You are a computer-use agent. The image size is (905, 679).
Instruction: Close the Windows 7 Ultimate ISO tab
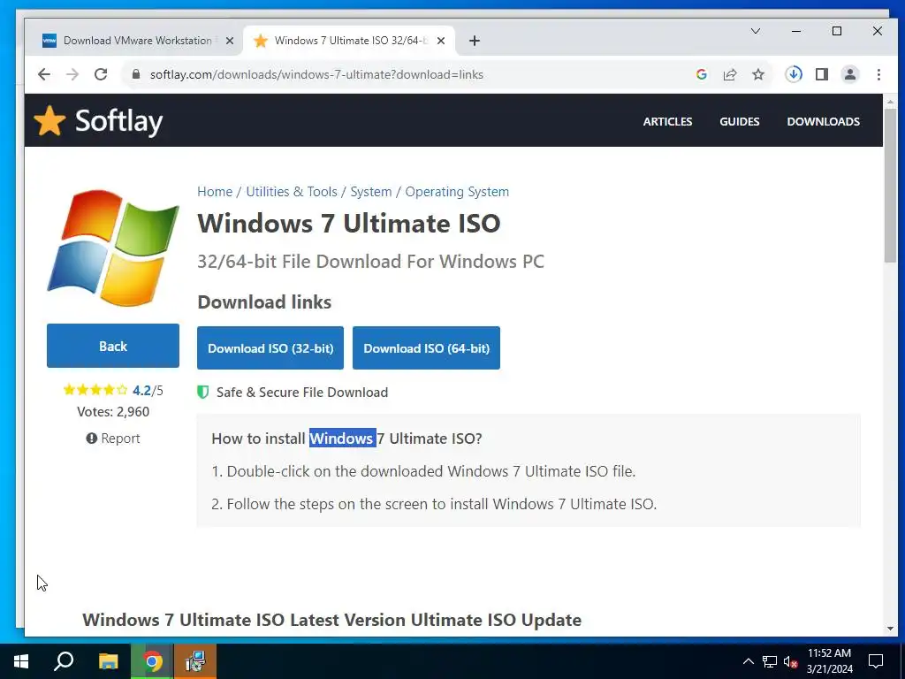click(x=441, y=41)
